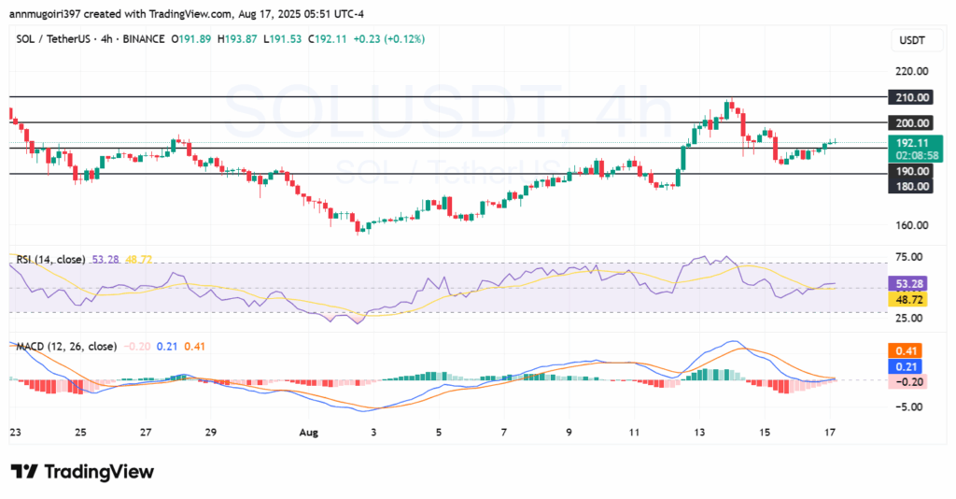Viewport: 956px width, 499px height.
Task: Click current price tag 192.11
Action: pos(913,143)
